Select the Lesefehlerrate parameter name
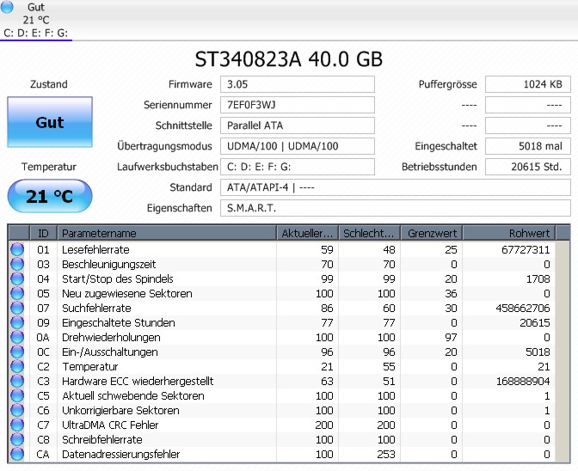The width and height of the screenshot is (578, 471). (x=95, y=249)
